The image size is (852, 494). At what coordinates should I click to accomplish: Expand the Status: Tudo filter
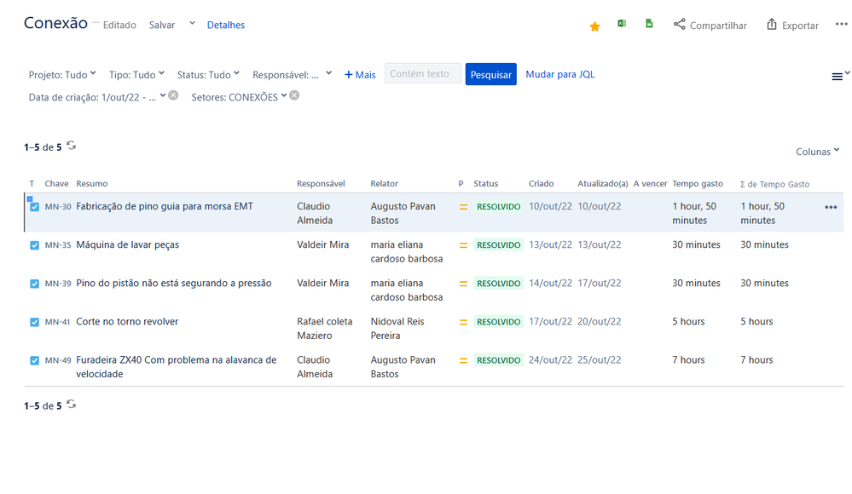[x=208, y=74]
